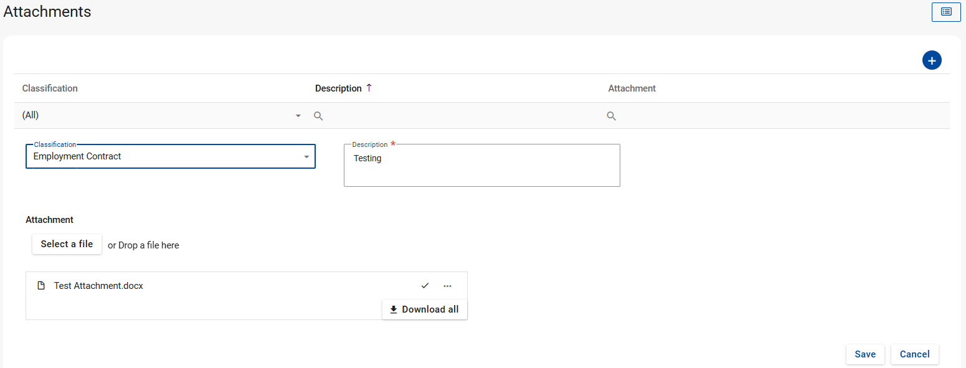Open the (All) classification filter dropdown
Image resolution: width=966 pixels, height=368 pixels.
298,116
